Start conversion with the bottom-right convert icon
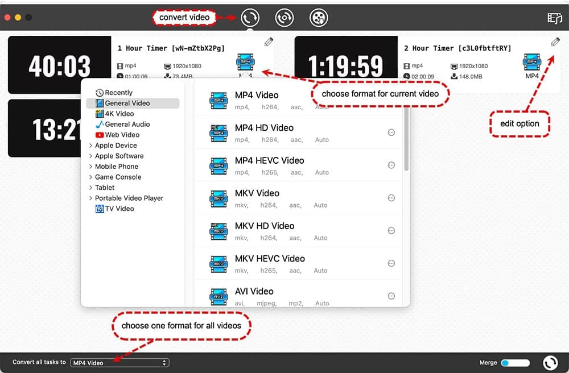 point(550,362)
